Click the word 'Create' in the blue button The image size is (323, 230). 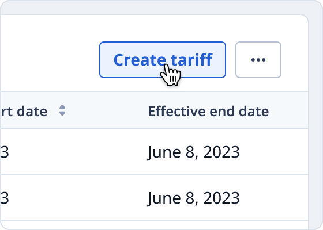pos(140,60)
